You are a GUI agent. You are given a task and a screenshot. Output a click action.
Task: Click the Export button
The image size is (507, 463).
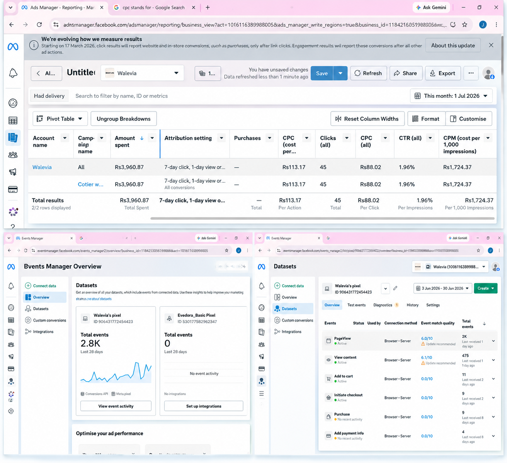[443, 73]
